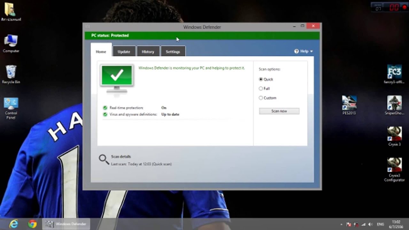The width and height of the screenshot is (409, 230).
Task: Click the recorder widget 07 display
Action: 378,8
